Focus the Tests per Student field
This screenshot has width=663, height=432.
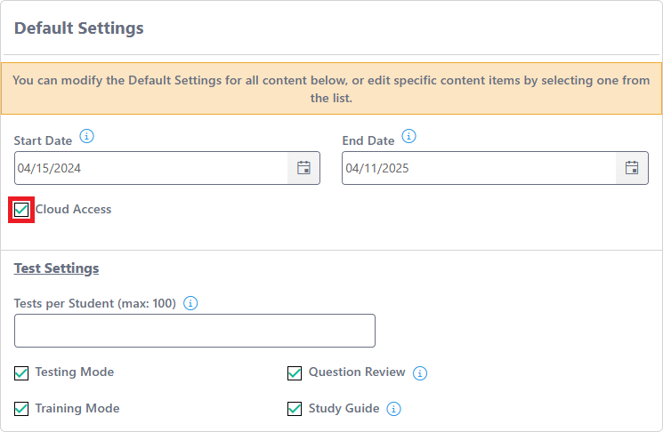194,331
